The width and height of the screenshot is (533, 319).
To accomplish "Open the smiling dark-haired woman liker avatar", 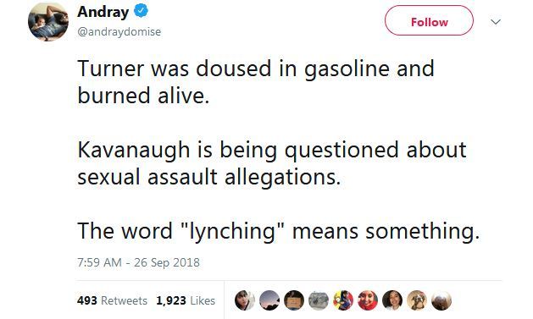I will tap(392, 300).
